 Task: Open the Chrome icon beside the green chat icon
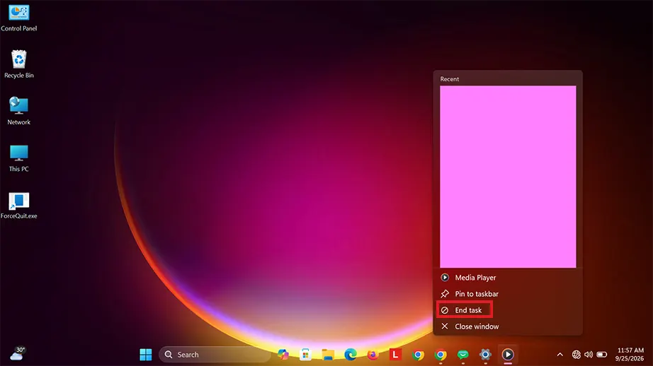[441, 355]
